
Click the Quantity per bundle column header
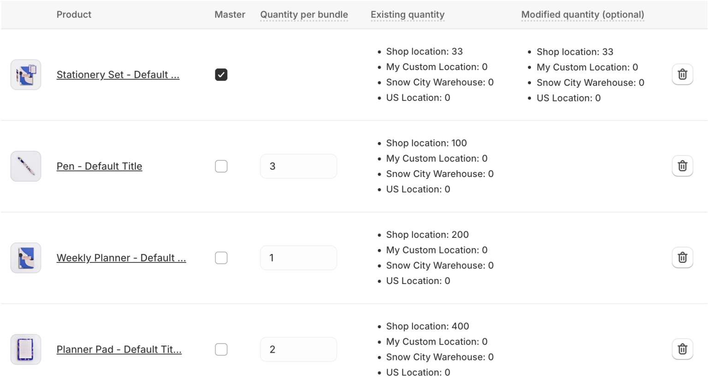tap(304, 14)
